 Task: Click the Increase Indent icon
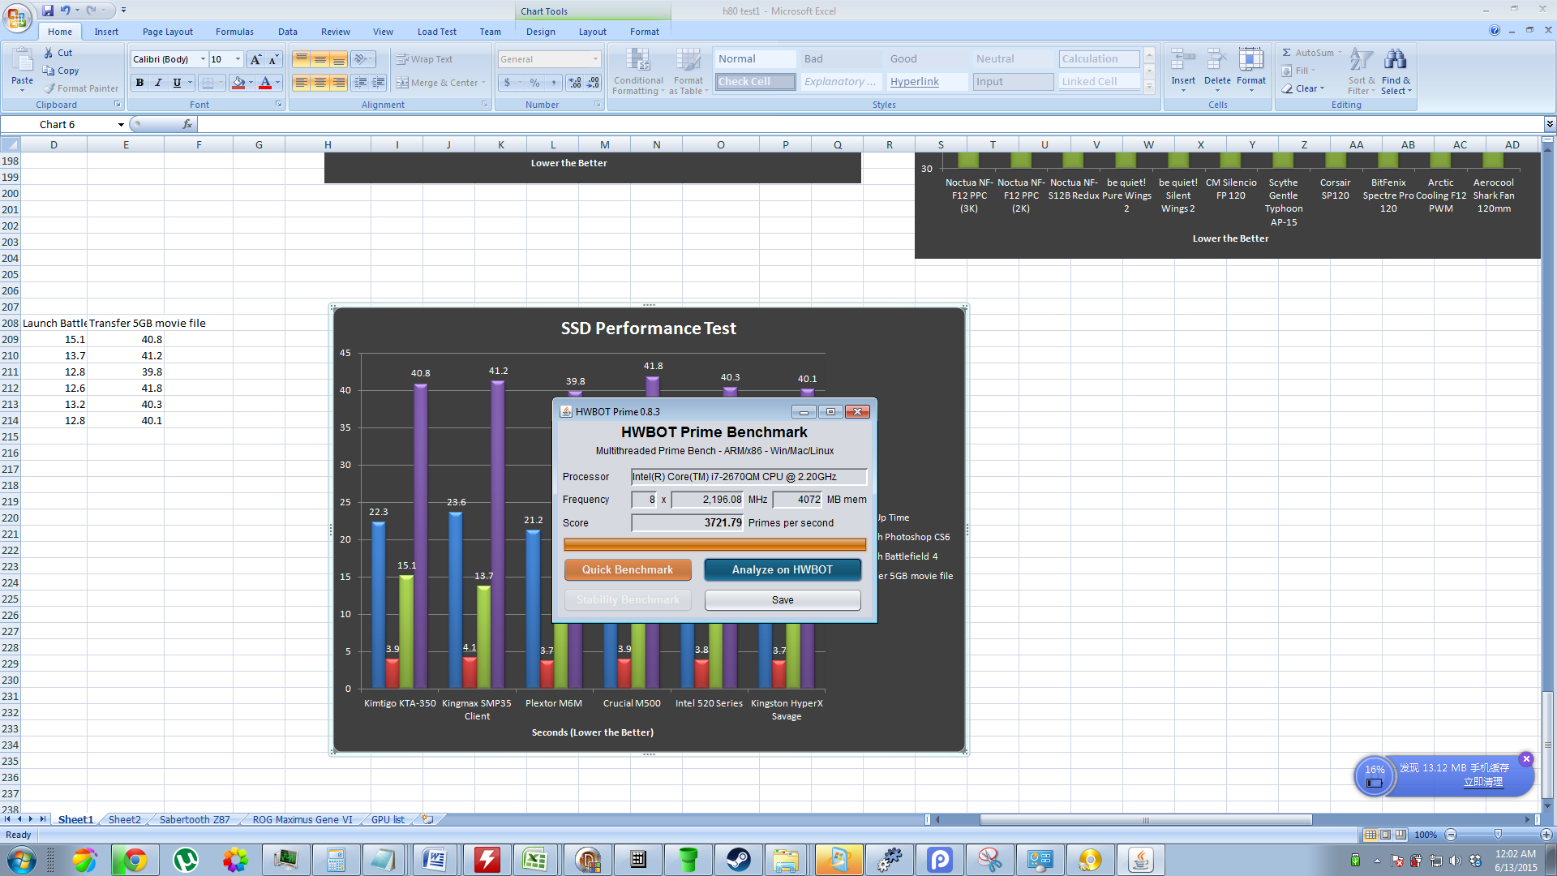(x=379, y=83)
